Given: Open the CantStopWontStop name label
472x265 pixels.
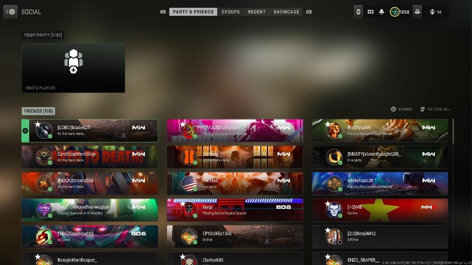Looking at the screenshot, I should pos(77,154).
